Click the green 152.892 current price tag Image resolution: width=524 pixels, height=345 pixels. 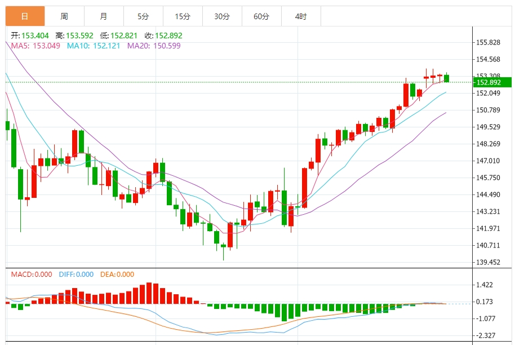pyautogui.click(x=492, y=82)
